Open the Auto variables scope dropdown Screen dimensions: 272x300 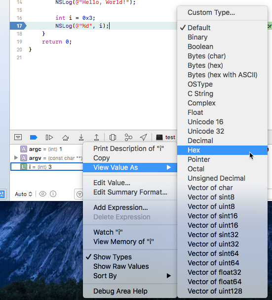[x=24, y=194]
